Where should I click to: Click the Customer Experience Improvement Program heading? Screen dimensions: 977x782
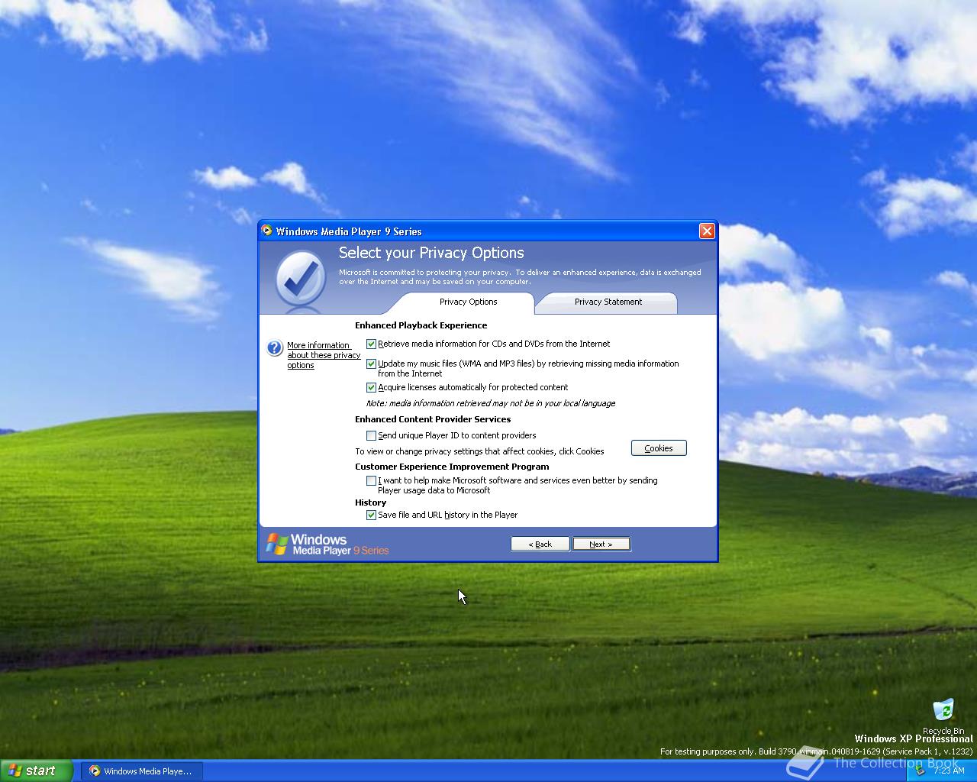452,467
